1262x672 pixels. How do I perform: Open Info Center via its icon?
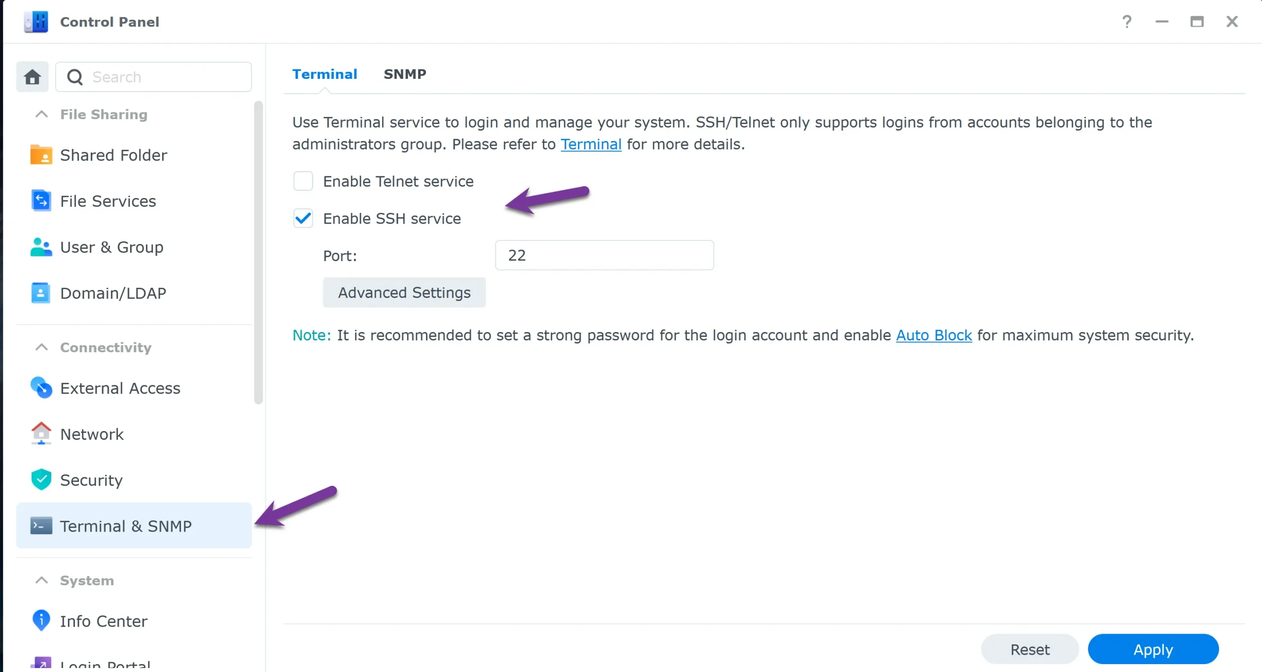click(x=41, y=620)
